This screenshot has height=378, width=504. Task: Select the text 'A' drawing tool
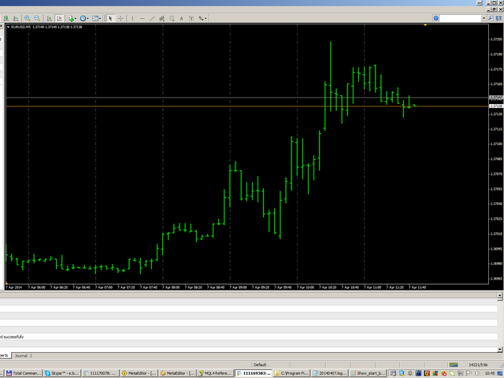(x=181, y=18)
